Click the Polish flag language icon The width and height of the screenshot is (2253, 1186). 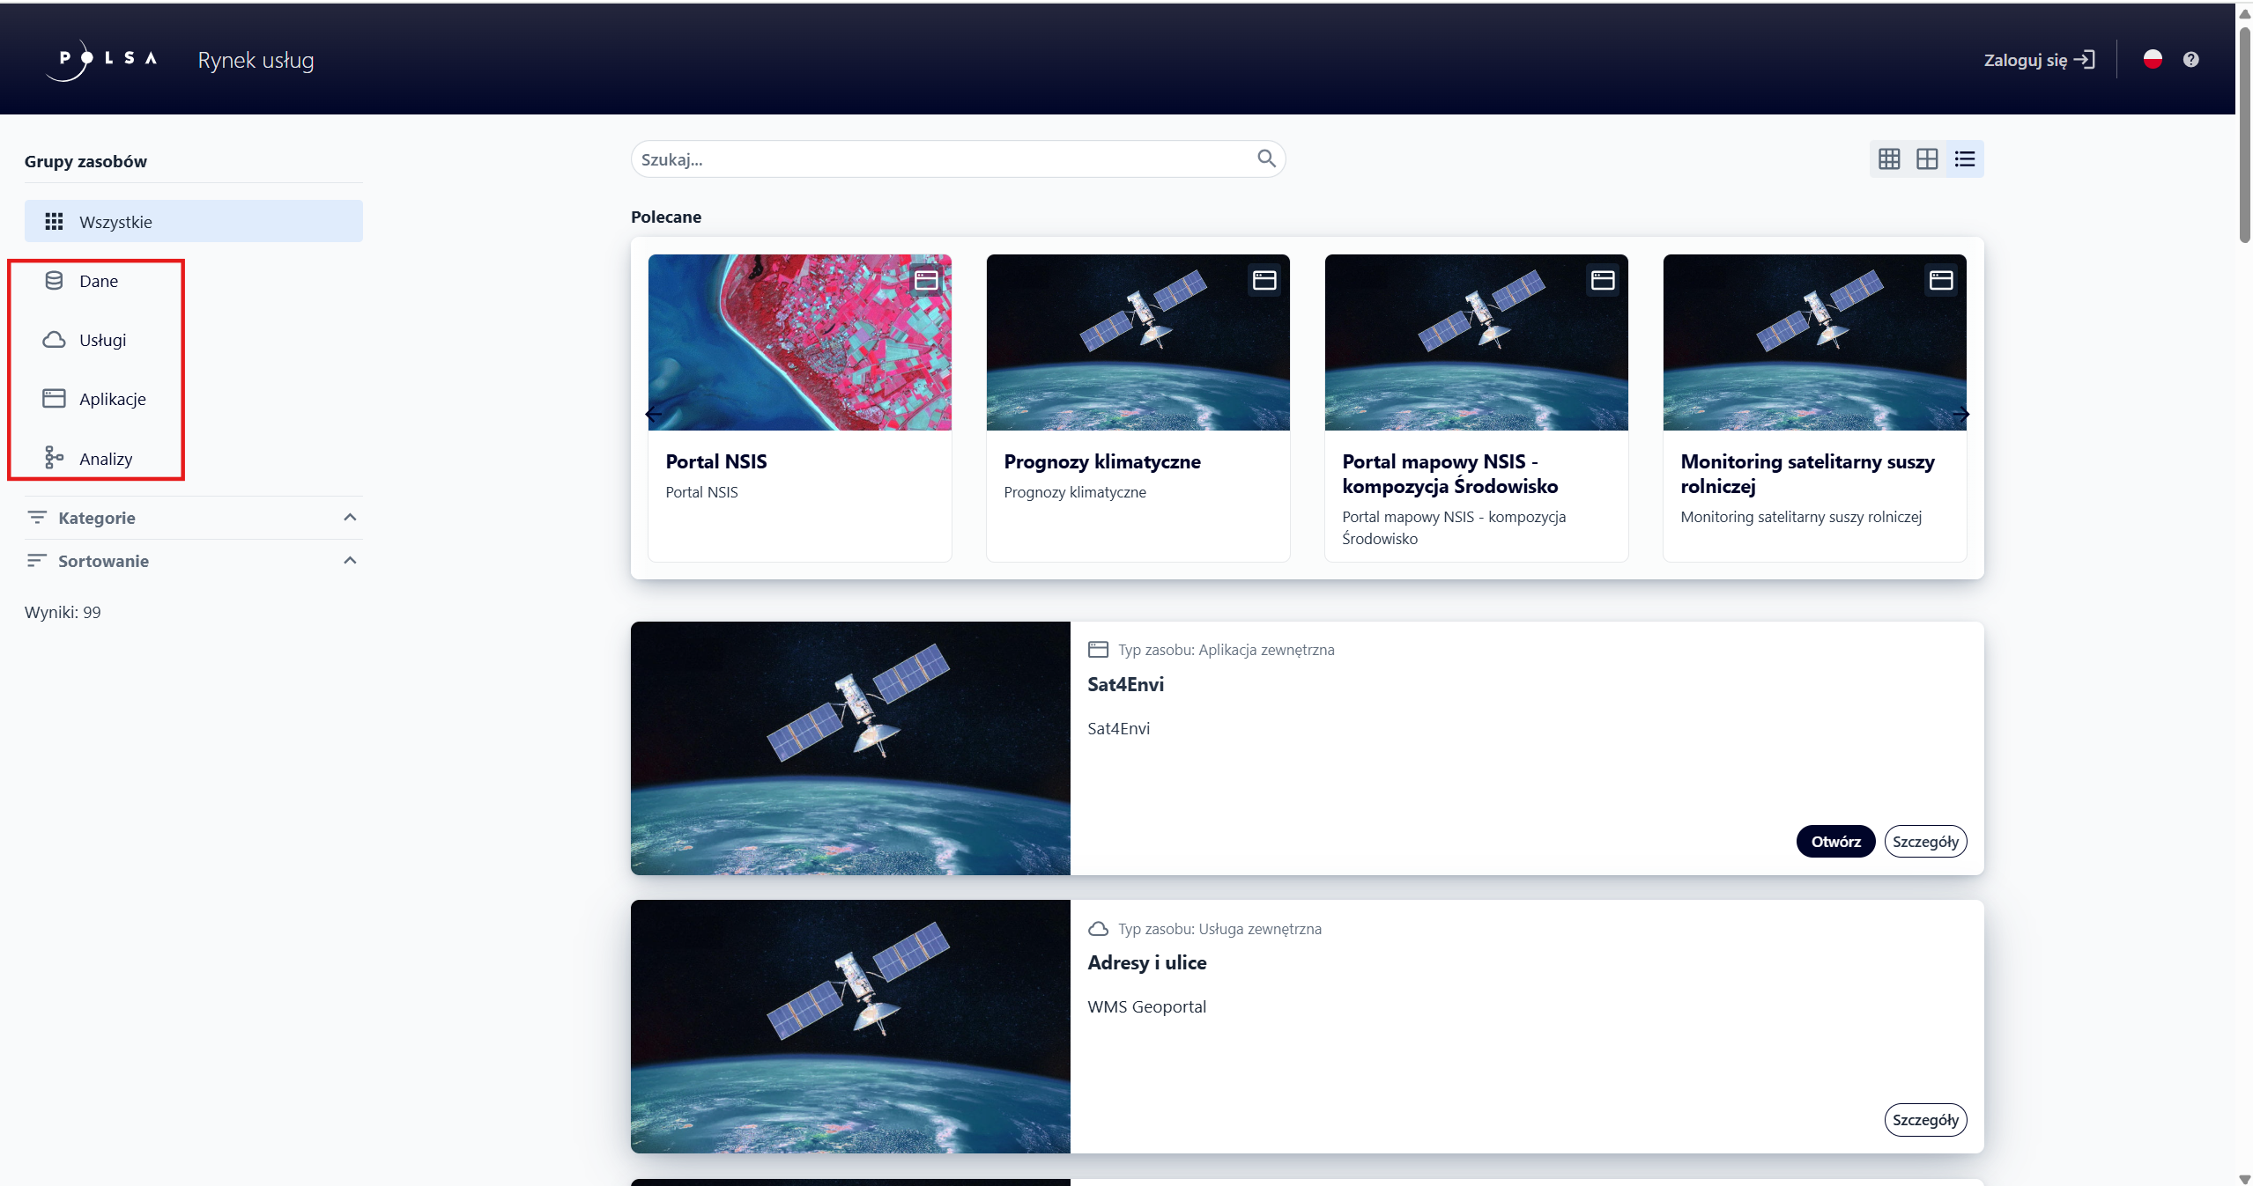tap(2152, 59)
